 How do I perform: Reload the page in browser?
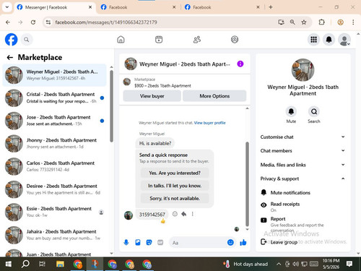click(x=33, y=22)
